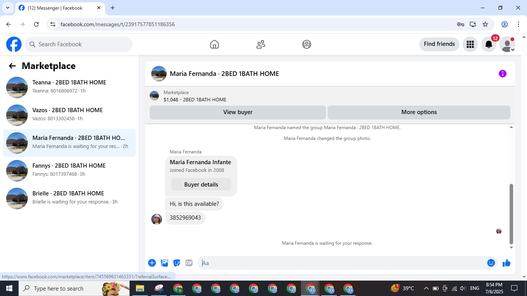Click the ENG language indicator
Viewport: 527px width, 296px height.
click(x=475, y=288)
